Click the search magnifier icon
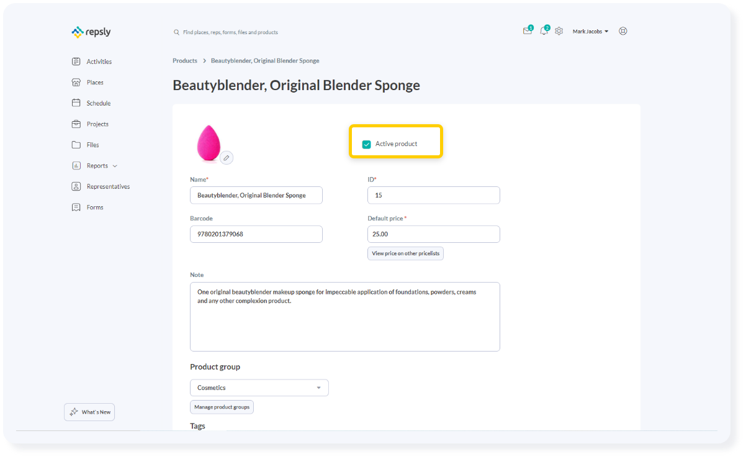 [x=176, y=32]
